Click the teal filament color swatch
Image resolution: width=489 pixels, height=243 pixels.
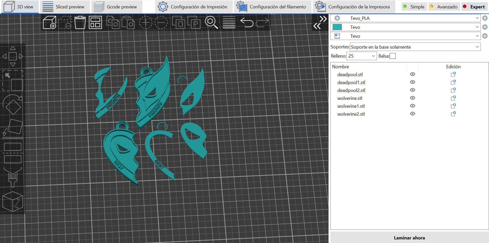click(x=337, y=27)
